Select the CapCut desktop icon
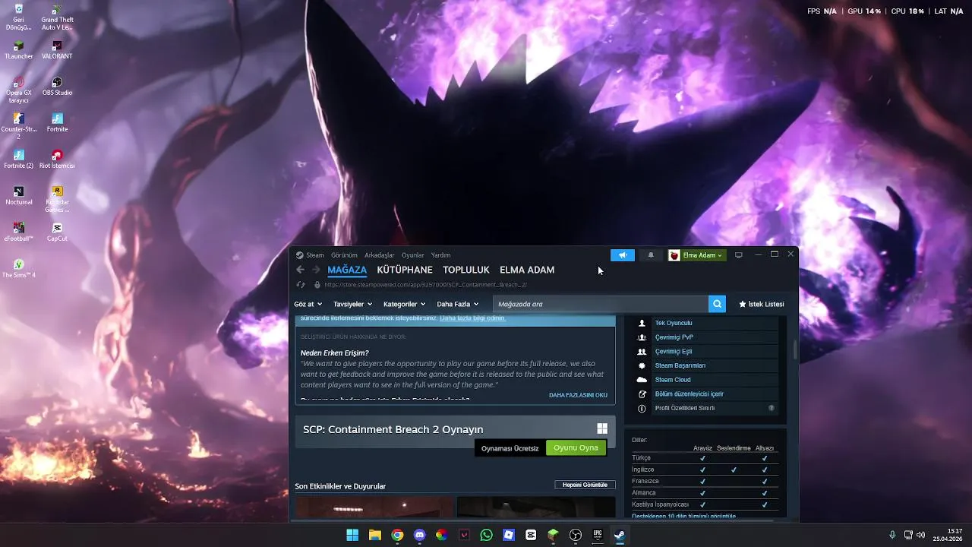This screenshot has height=547, width=972. (57, 232)
